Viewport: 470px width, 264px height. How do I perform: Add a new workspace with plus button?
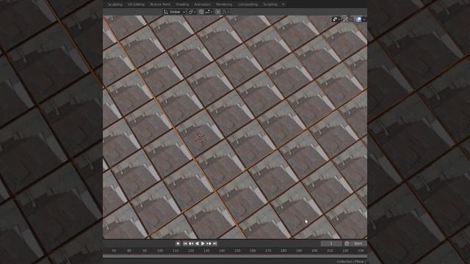pos(283,4)
